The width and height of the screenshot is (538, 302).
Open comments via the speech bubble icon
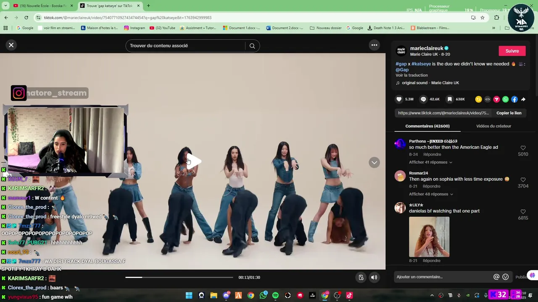pos(423,99)
